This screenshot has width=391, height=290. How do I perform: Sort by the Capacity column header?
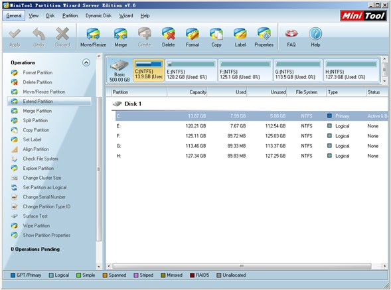tap(187, 92)
